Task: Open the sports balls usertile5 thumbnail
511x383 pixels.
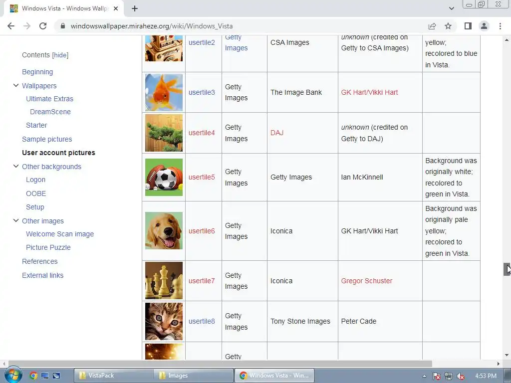Action: pos(164,177)
